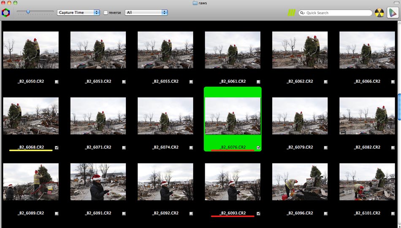Click the colorful hexagon logo icon

[x=5, y=13]
